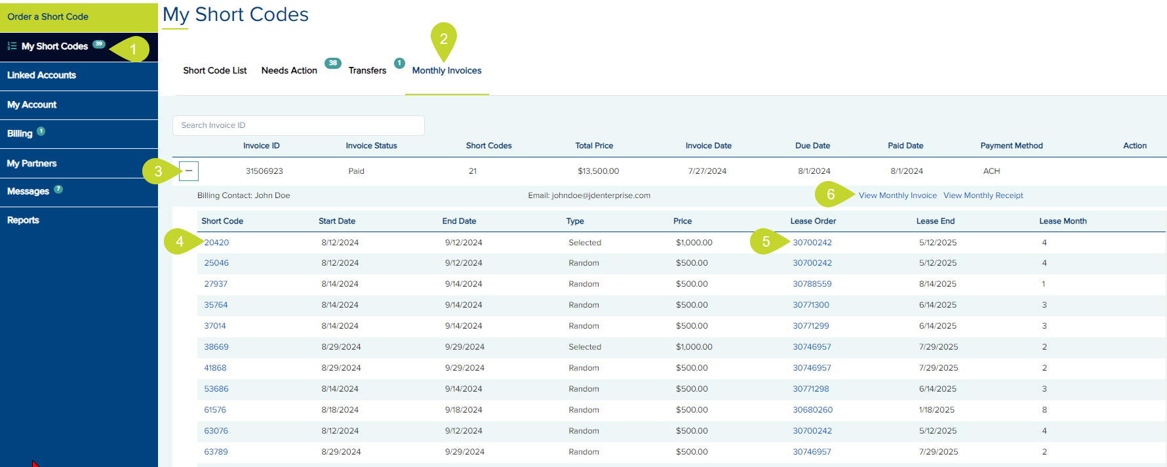
Task: Click inside the Search Invoice ID field
Action: pyautogui.click(x=298, y=125)
